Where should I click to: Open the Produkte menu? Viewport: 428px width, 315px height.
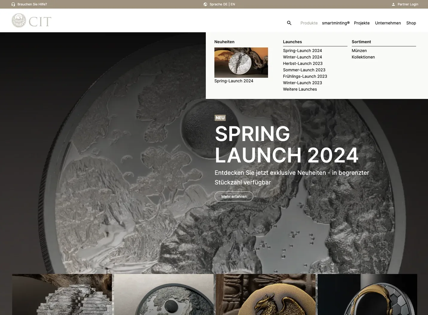point(309,23)
